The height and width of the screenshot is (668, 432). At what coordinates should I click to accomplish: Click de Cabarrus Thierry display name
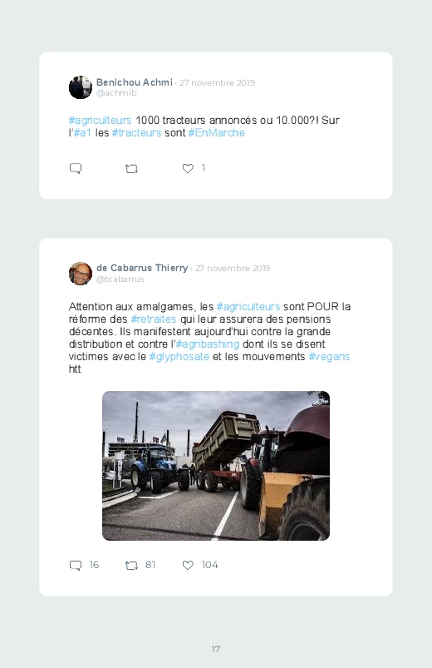pos(142,268)
